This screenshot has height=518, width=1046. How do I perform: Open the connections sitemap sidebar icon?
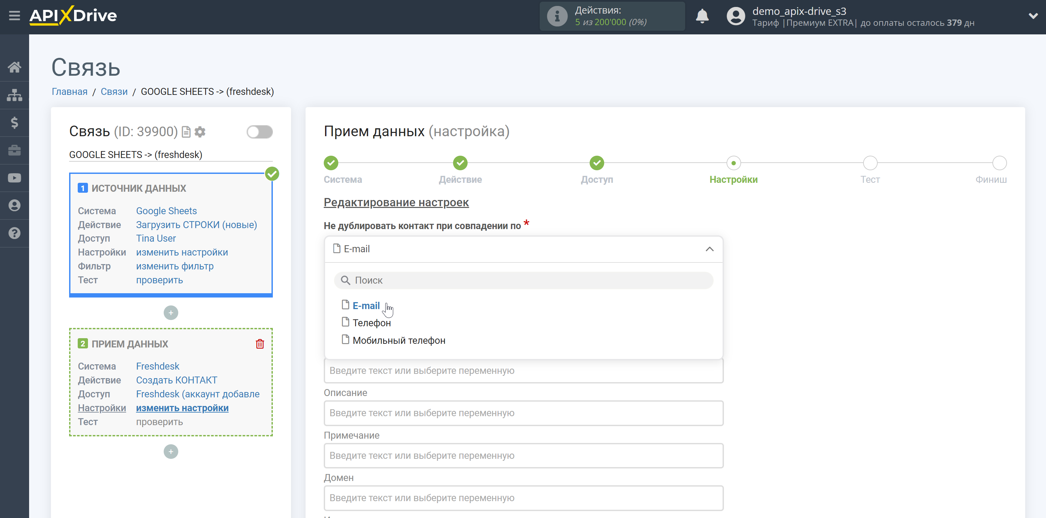point(14,95)
